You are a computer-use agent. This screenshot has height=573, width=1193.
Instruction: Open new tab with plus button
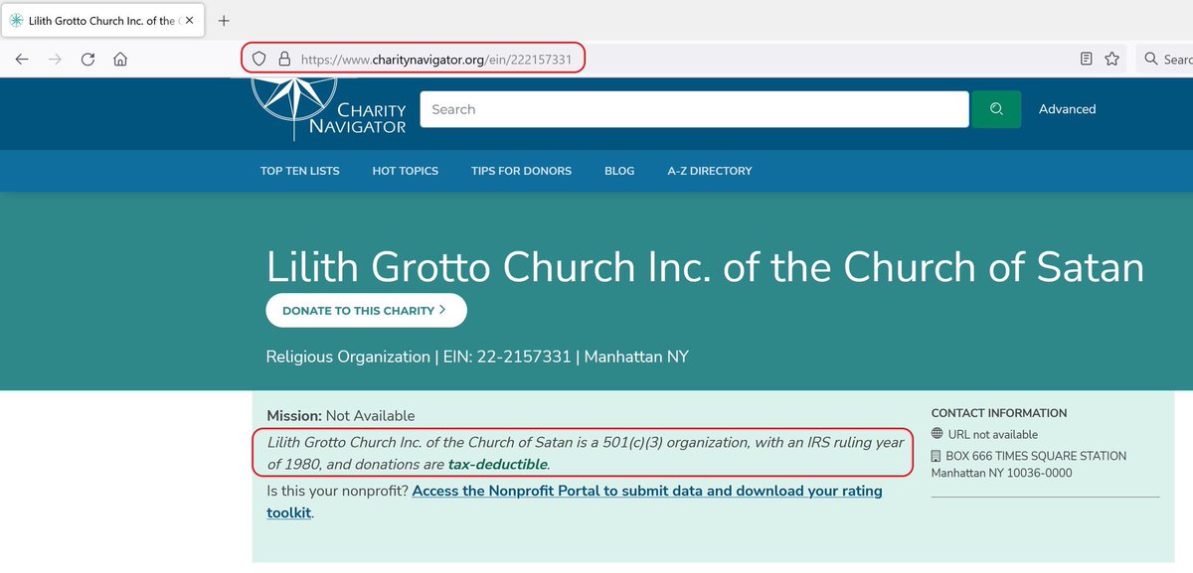pos(224,20)
